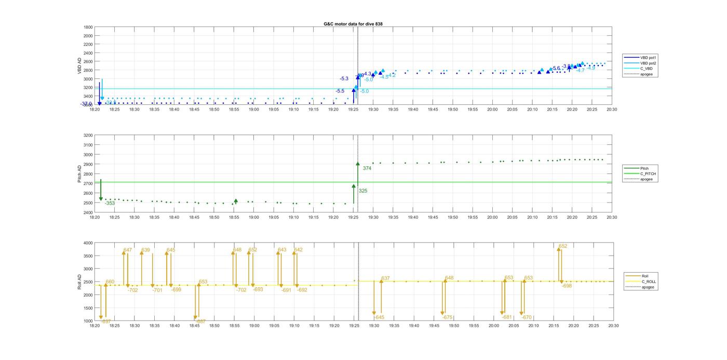Screen dimensions: 727x360
Task: Click the '-670' roll label
Action: tap(527, 317)
